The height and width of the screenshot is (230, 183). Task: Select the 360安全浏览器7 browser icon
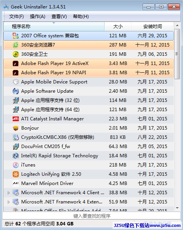16,45
